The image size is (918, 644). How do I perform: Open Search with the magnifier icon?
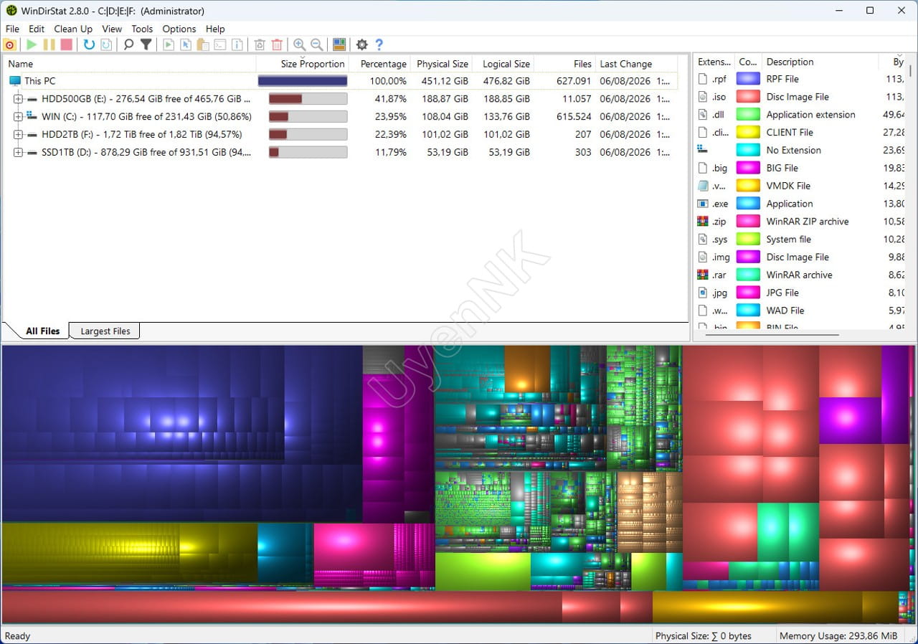tap(128, 44)
